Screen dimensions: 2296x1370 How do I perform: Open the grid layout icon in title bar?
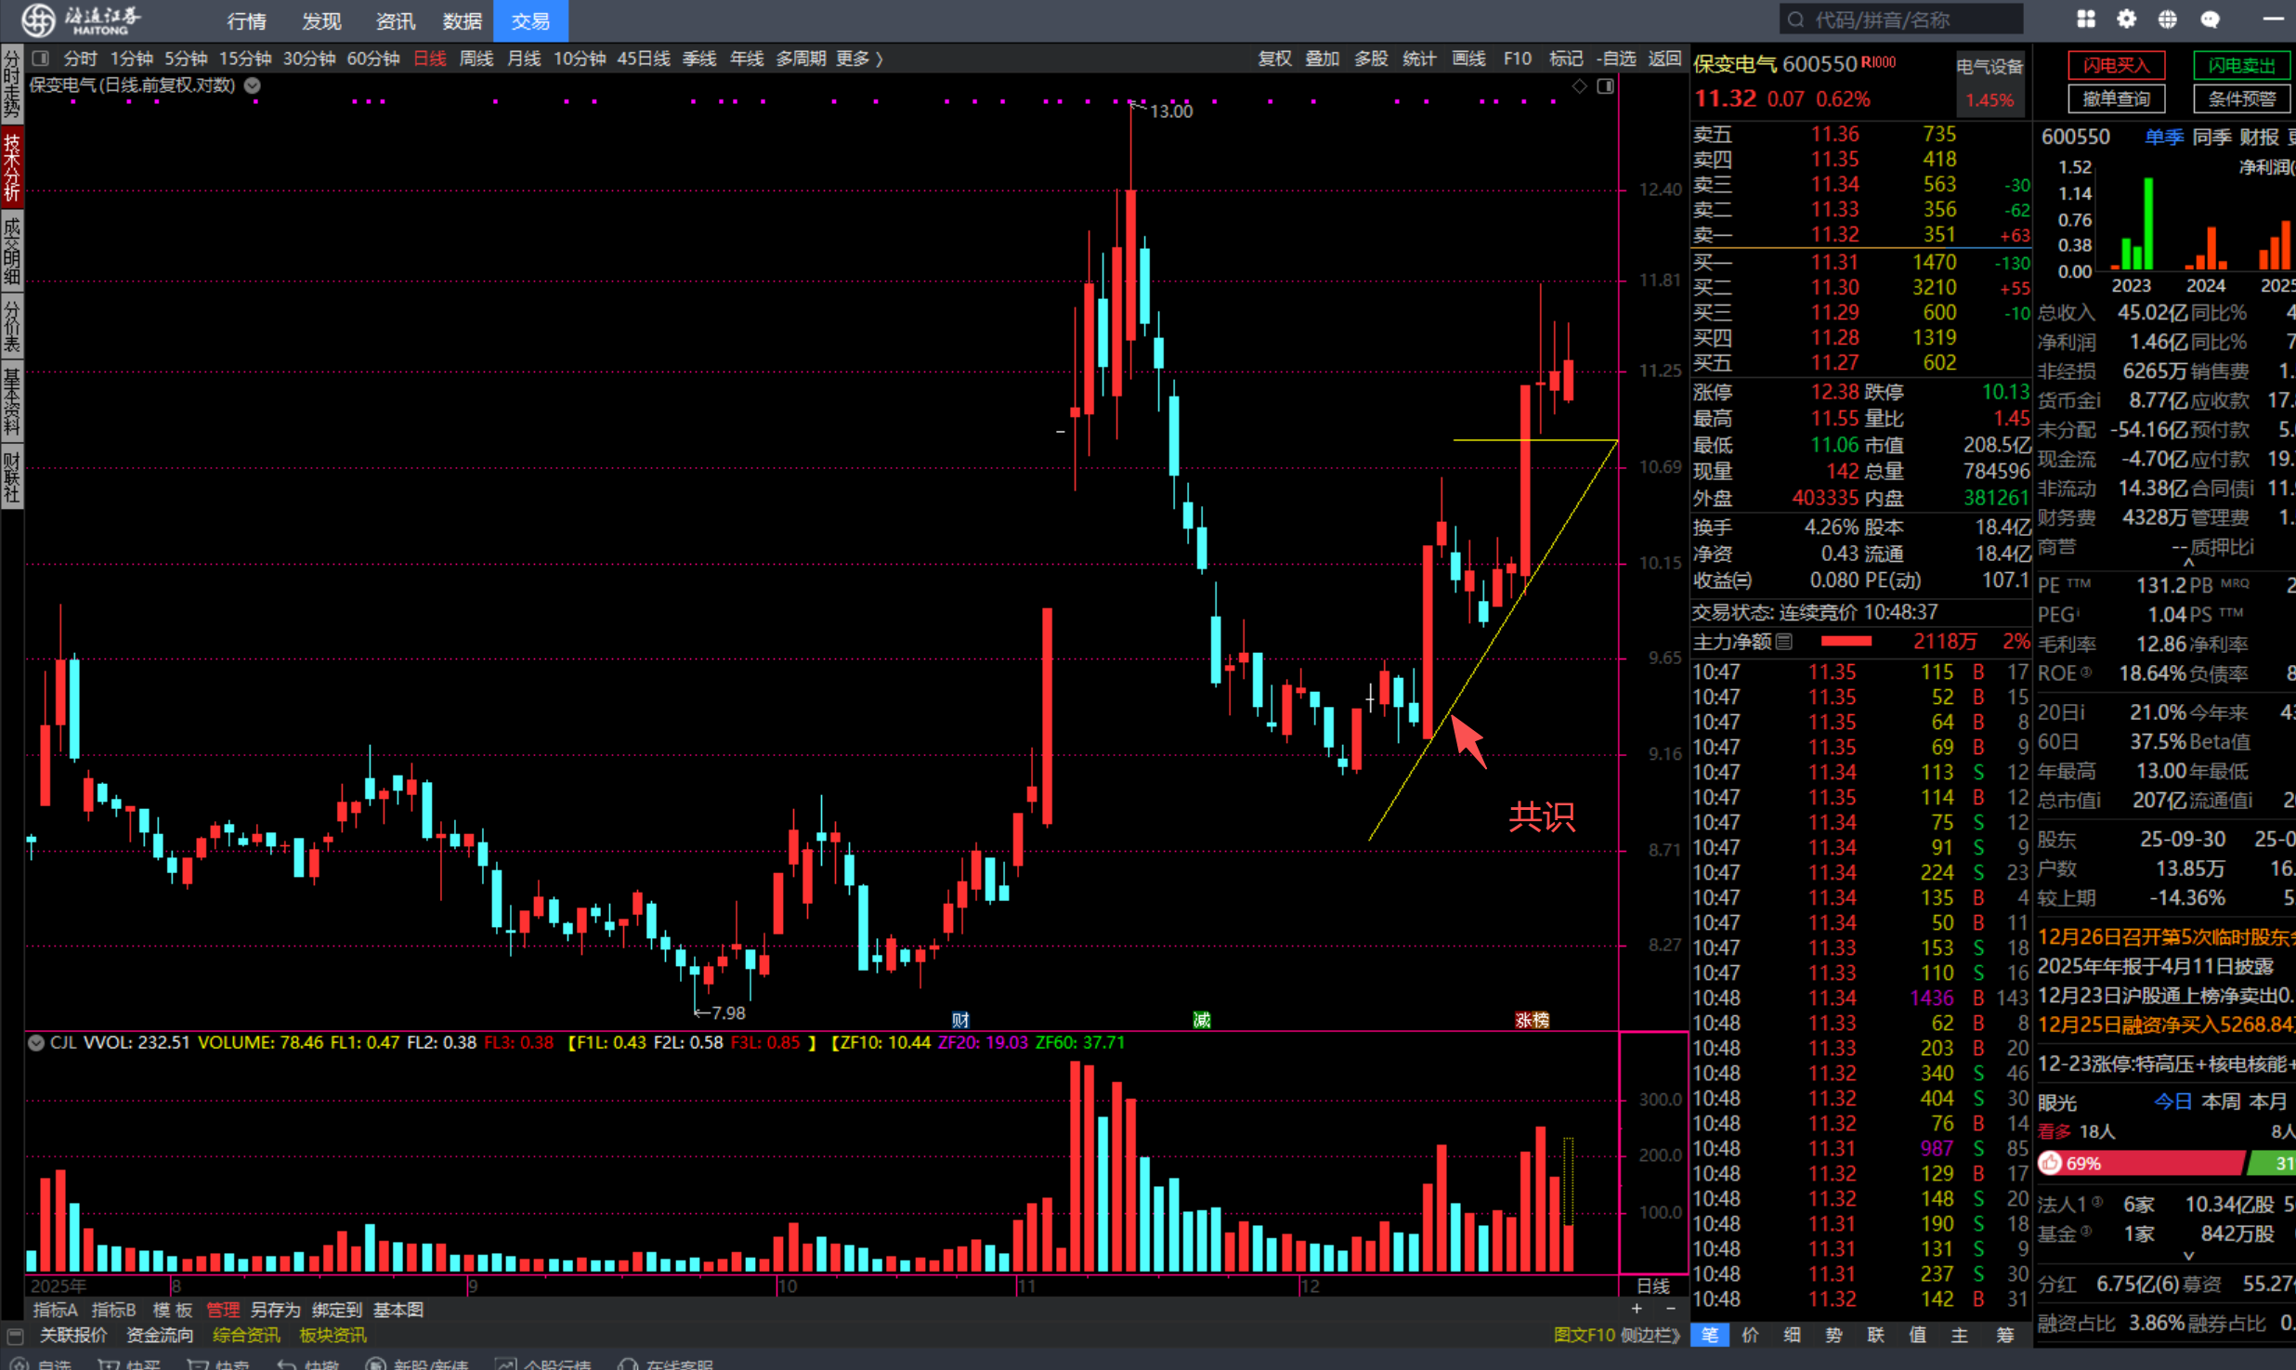(x=2086, y=20)
